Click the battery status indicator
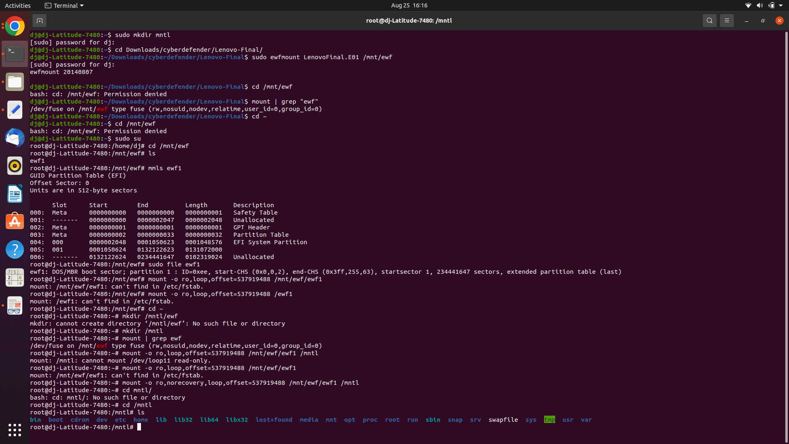 (772, 5)
